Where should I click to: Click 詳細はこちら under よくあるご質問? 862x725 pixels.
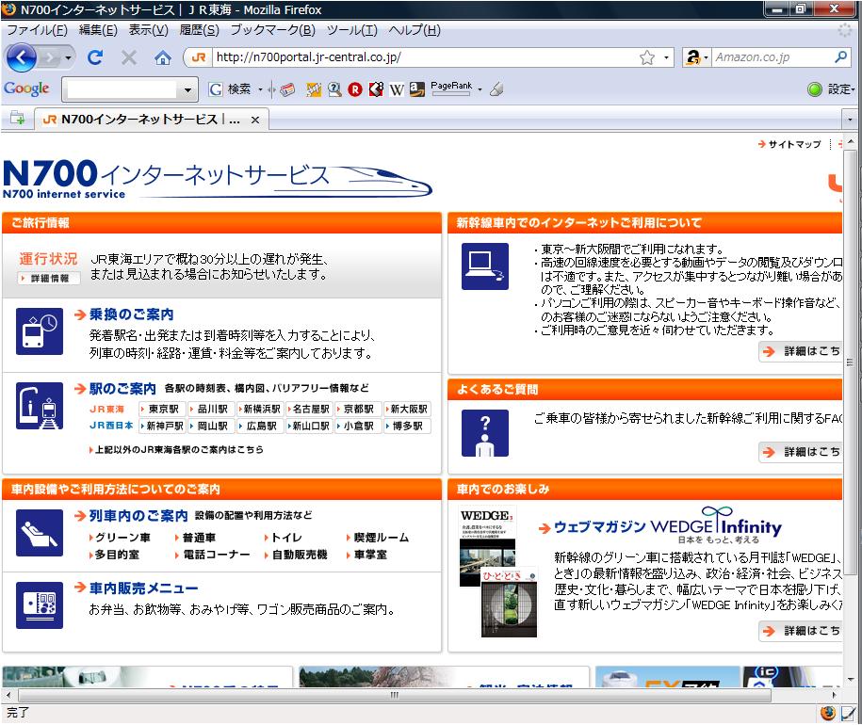click(801, 452)
